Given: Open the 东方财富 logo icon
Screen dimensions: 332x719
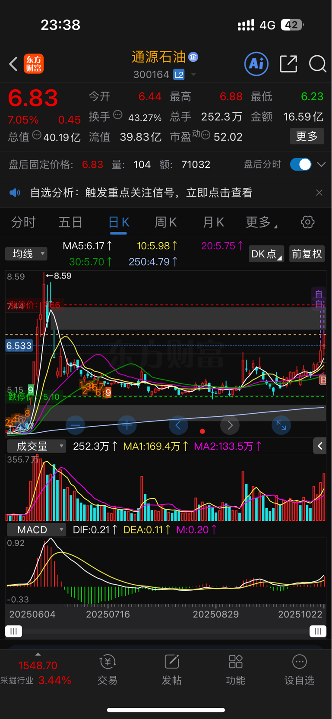Looking at the screenshot, I should [x=34, y=64].
